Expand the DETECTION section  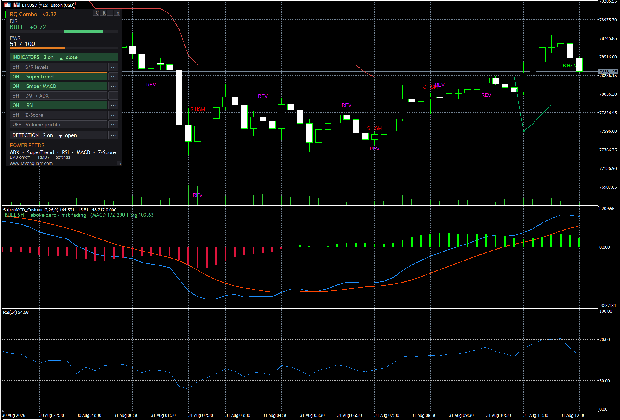(58, 135)
